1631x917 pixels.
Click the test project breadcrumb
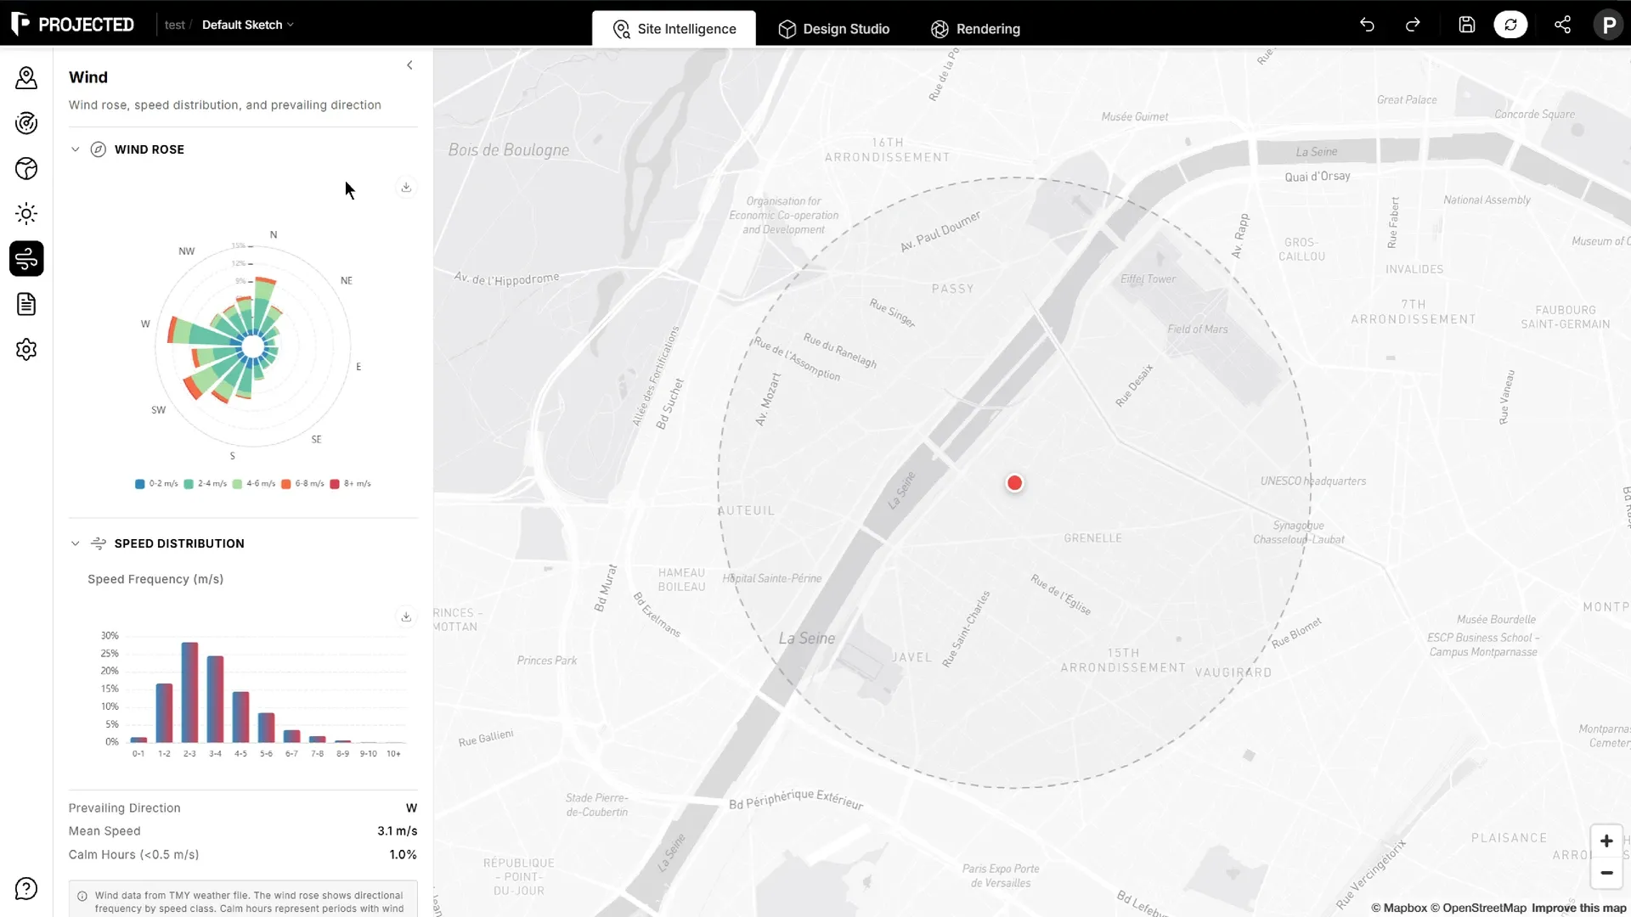[x=175, y=25]
